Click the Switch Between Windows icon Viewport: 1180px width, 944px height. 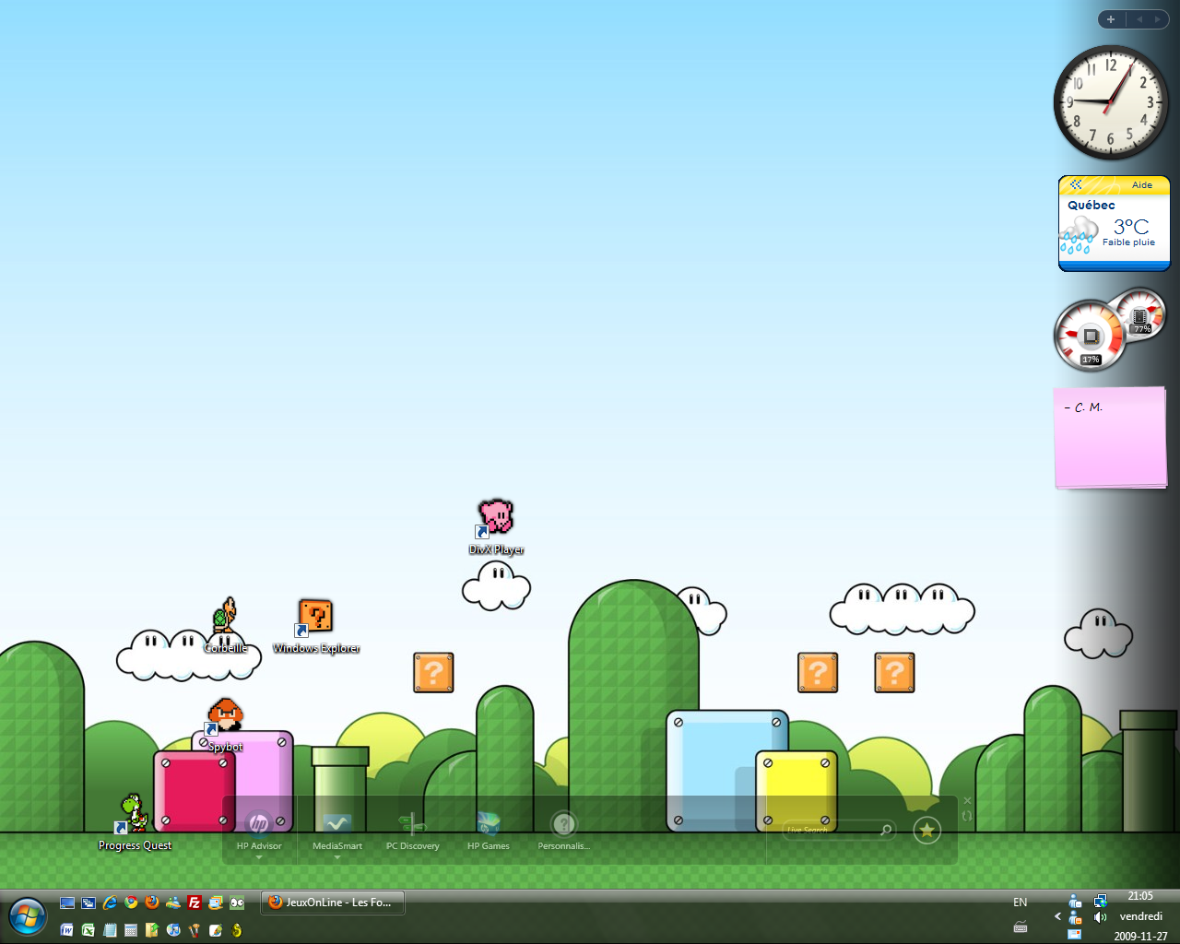point(88,903)
